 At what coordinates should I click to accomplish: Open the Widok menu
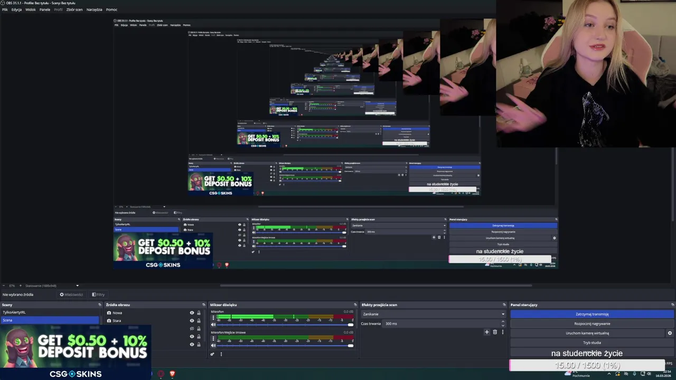(31, 9)
